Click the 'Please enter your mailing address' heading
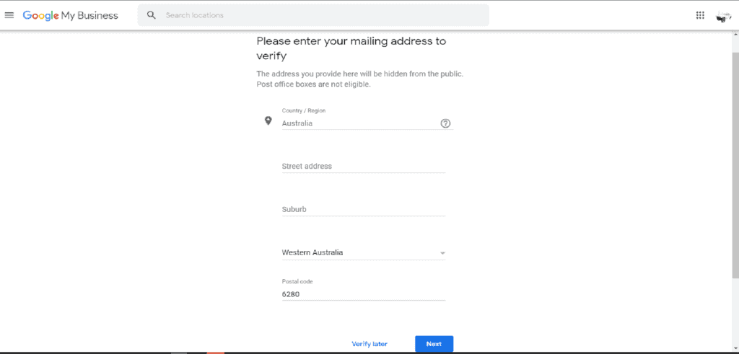739x354 pixels. [x=351, y=48]
